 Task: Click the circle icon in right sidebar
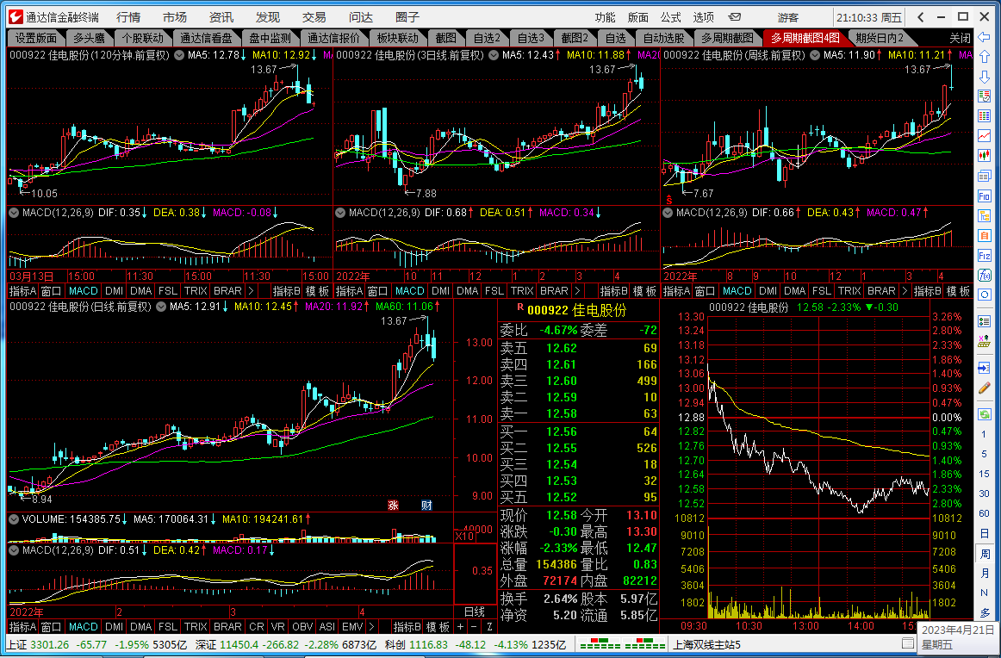click(985, 295)
